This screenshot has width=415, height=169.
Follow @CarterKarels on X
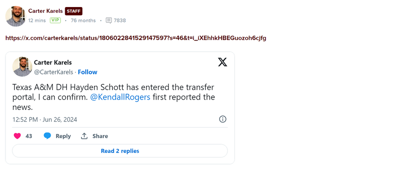[88, 72]
